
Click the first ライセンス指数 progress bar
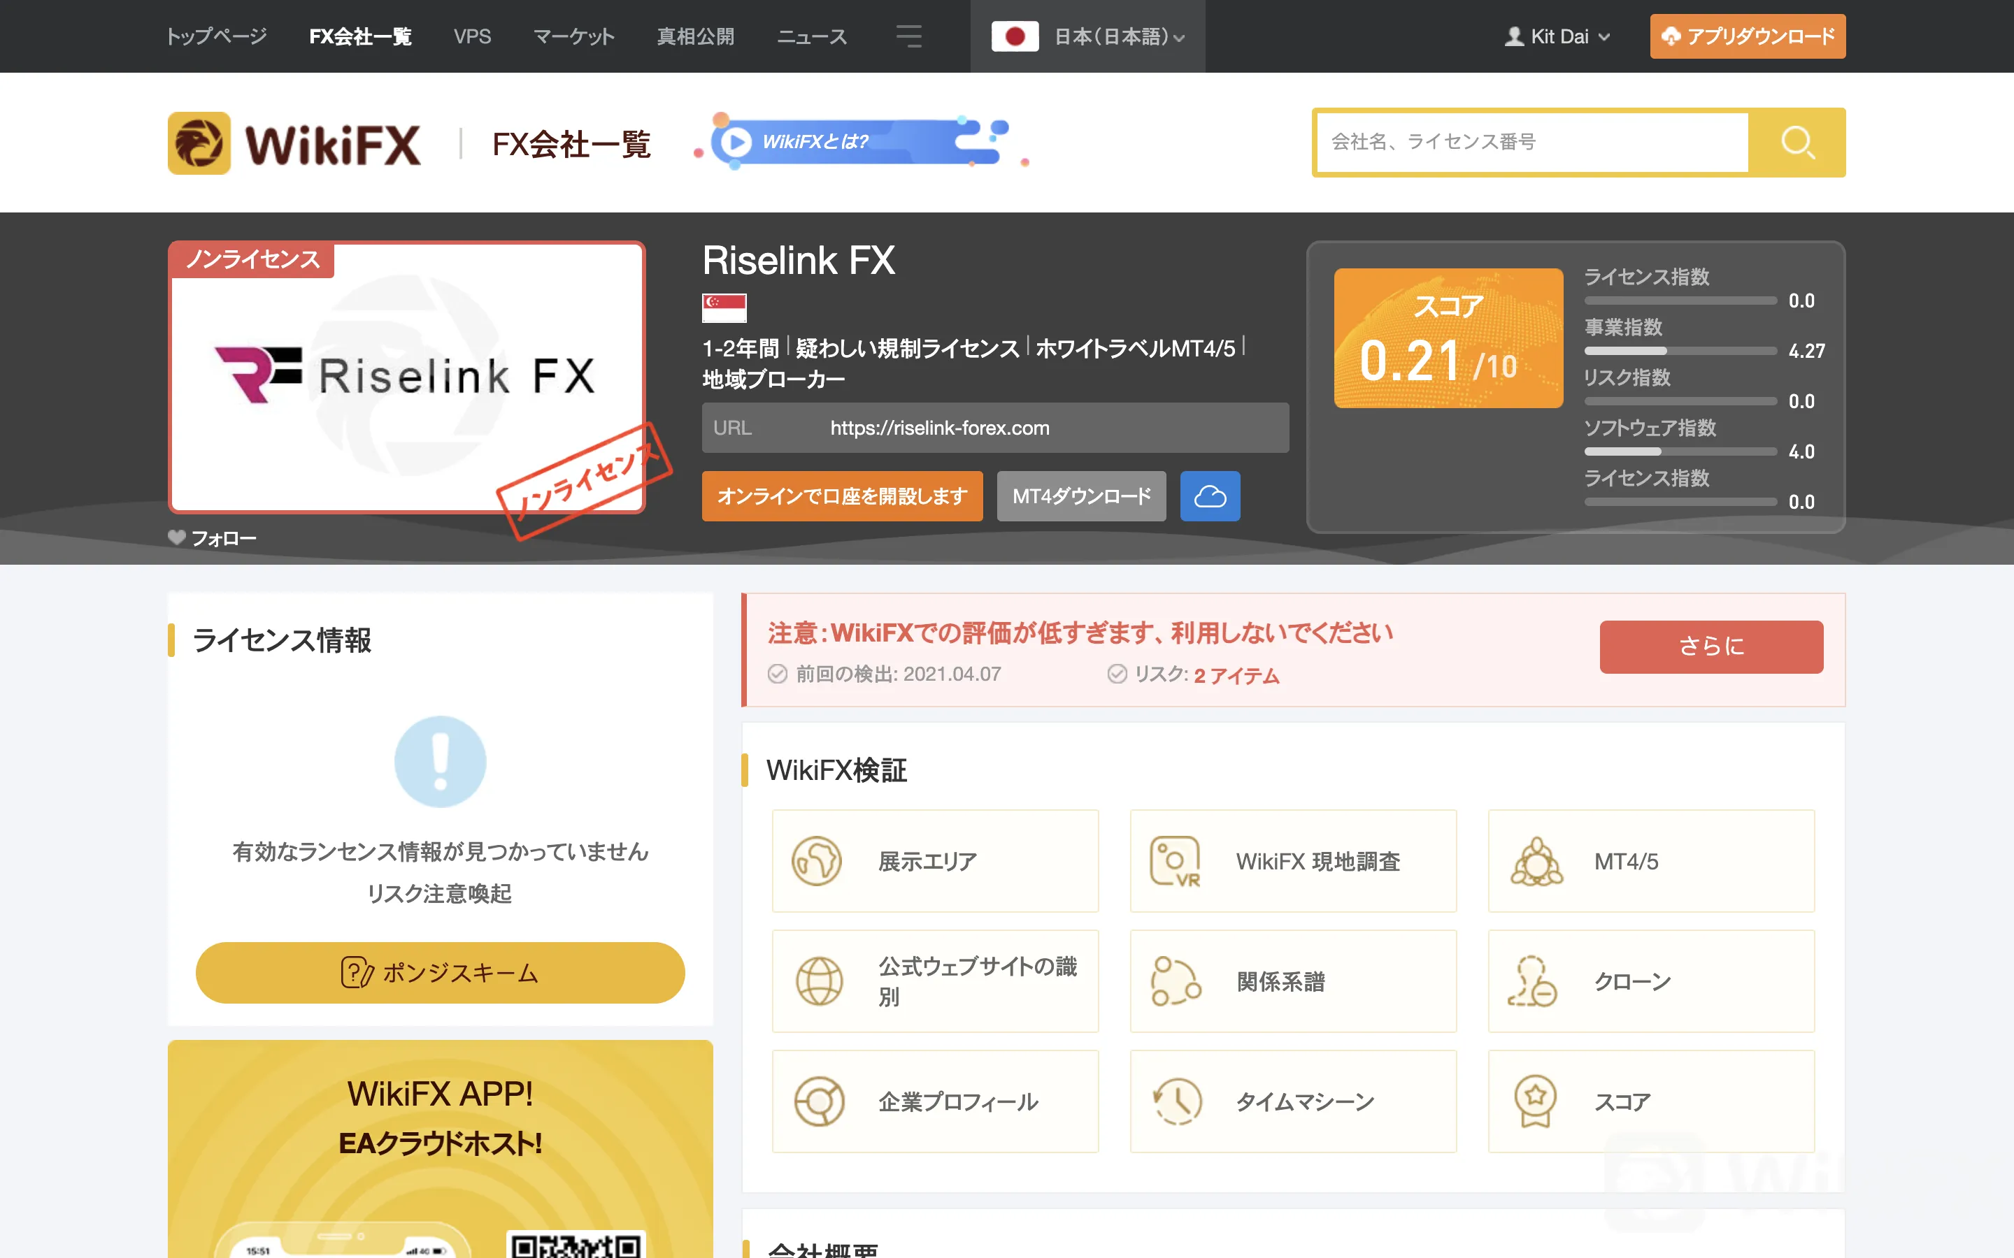(1680, 301)
